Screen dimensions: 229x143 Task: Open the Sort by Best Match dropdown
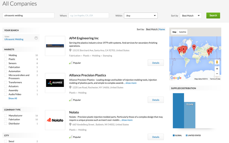pyautogui.click(x=191, y=16)
